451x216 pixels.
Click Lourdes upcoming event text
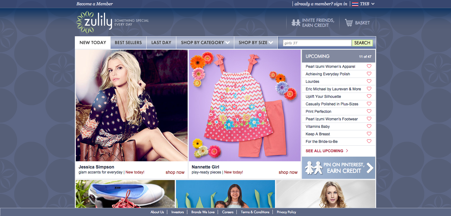coord(313,82)
